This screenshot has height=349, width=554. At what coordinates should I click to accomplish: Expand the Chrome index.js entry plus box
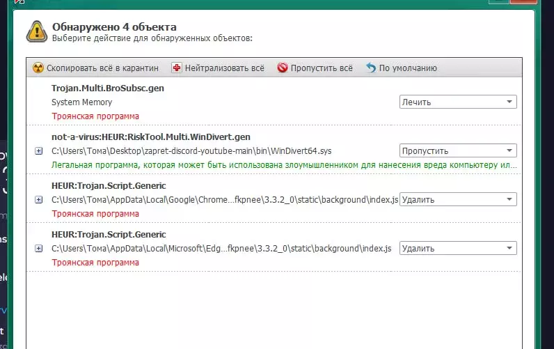tap(39, 200)
